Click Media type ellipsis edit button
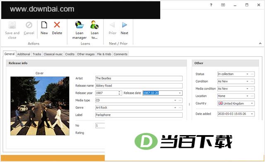This screenshot has height=162, width=265. pyautogui.click(x=180, y=100)
